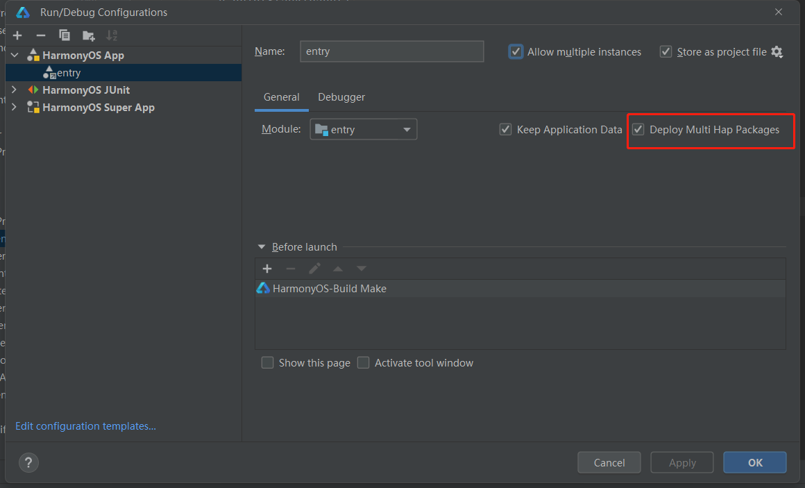Uncheck Keep Application Data
The image size is (805, 488).
point(506,129)
